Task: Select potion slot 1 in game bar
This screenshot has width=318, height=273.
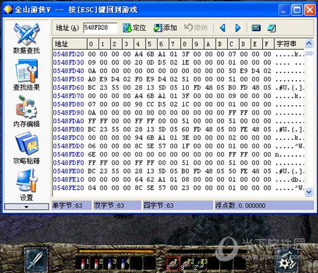Action: 85,263
